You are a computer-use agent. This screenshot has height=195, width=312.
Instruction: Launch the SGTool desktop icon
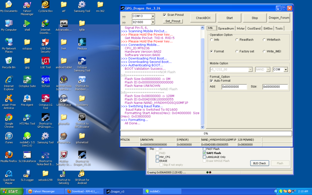coord(46,82)
